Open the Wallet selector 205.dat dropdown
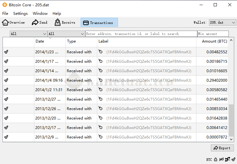The width and height of the screenshot is (237, 164). pos(222,22)
